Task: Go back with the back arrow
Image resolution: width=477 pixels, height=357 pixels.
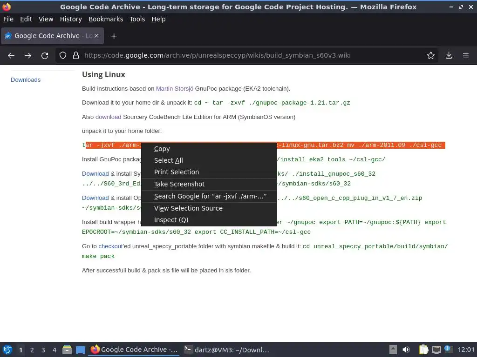Action: pos(11,56)
